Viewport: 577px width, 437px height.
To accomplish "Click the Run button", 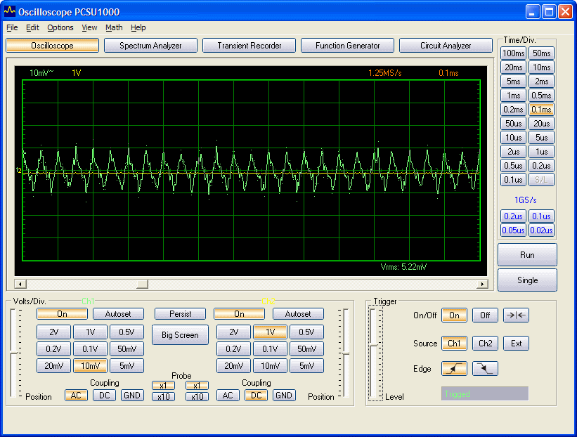I will 527,255.
